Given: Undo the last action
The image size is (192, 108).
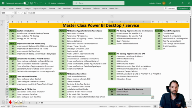Looking at the screenshot, I should click(x=35, y=3).
